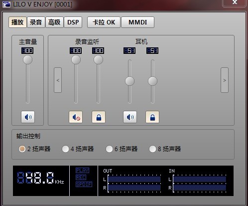The image size is (248, 206).
Task: Click the KHz sample rate display
Action: (40, 178)
